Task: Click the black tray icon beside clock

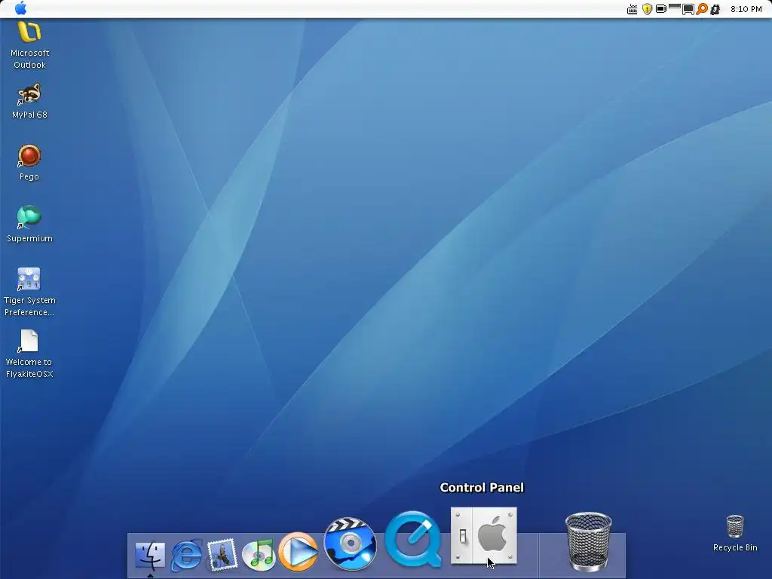Action: (x=715, y=9)
